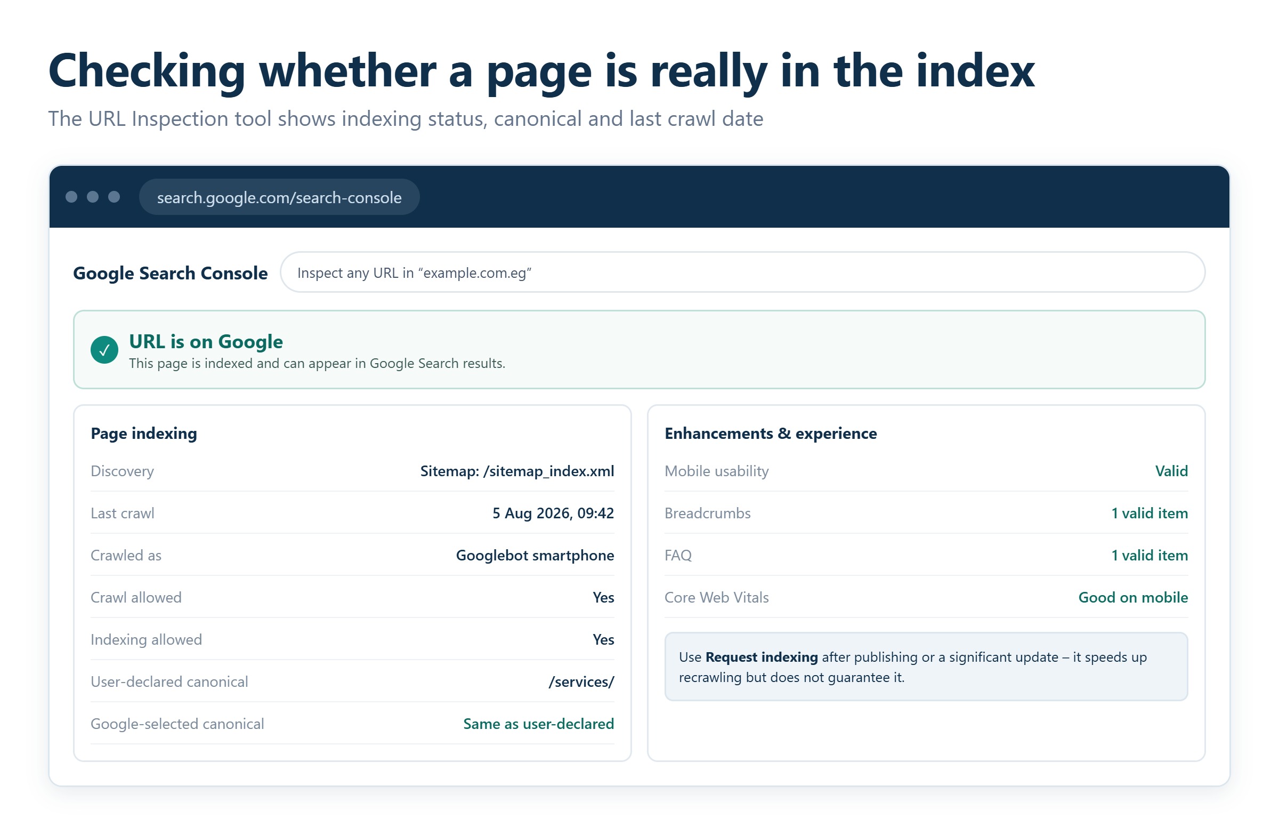Click the Page indexing card heading
Screen dimensions: 1279x826
tap(144, 433)
